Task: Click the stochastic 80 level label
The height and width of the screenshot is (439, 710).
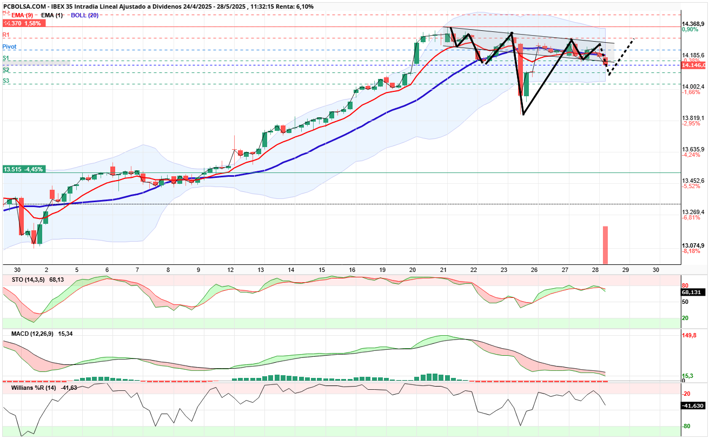Action: point(685,285)
